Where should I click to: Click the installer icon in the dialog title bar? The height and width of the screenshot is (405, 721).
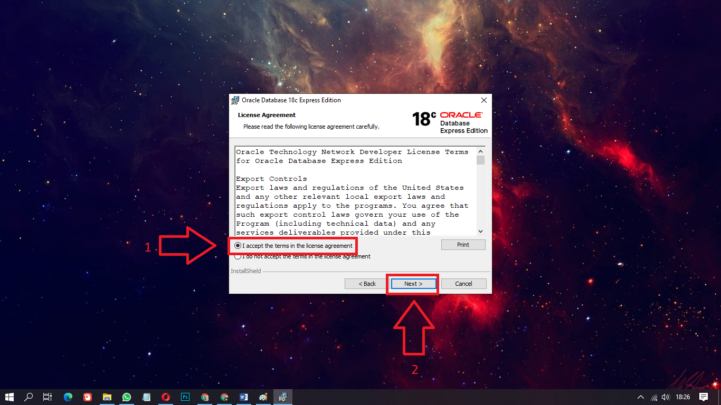point(235,100)
